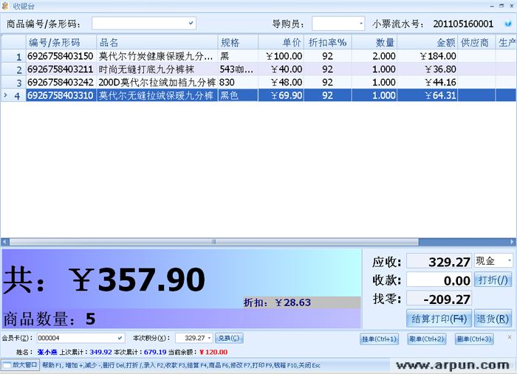This screenshot has width=517, height=374.
Task: Click the 收款 amount input field
Action: tap(439, 280)
